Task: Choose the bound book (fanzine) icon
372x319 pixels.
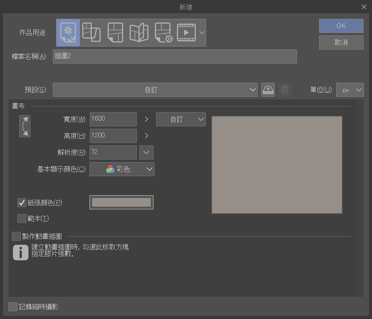Action: tap(139, 32)
